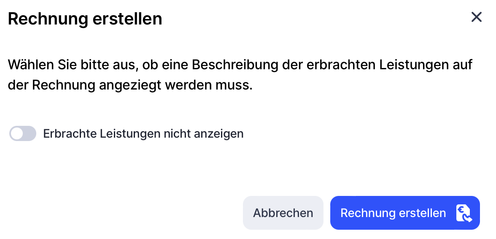Click the invoice document icon in blue button
Viewport: 496px width, 239px height.
point(464,213)
